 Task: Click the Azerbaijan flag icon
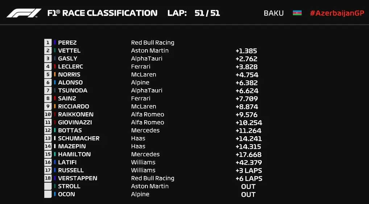pyautogui.click(x=297, y=13)
